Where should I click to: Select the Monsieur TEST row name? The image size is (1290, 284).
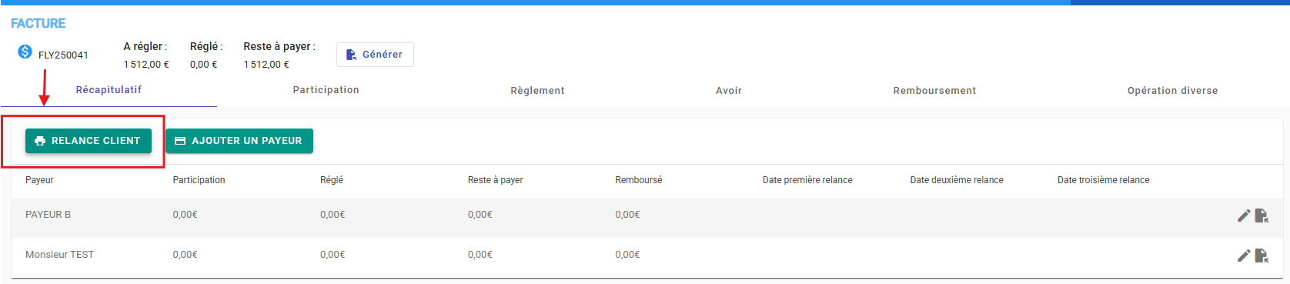(x=59, y=255)
